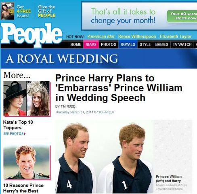Open the 10 Reasons Prince Harry's the Best link
Viewport: 197px width, 194px height.
[23, 188]
